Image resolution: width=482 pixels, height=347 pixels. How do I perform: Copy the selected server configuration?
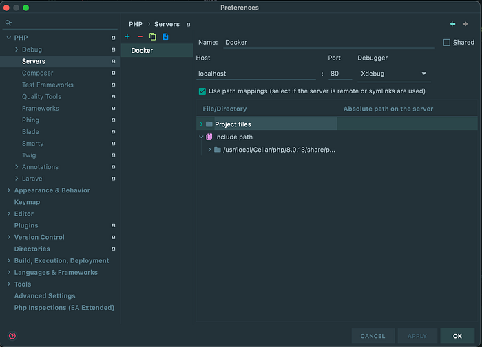pyautogui.click(x=152, y=36)
